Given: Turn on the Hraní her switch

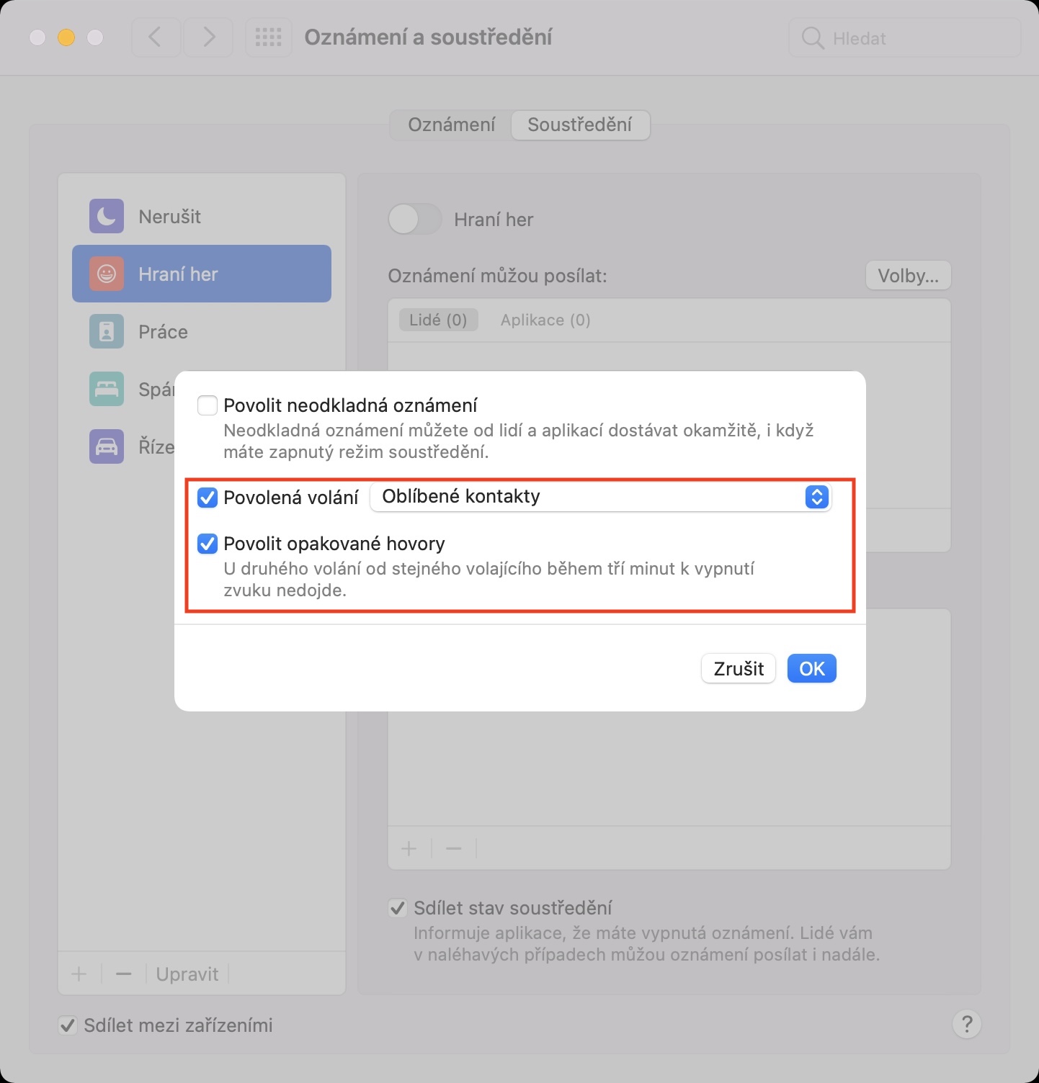Looking at the screenshot, I should [x=414, y=219].
